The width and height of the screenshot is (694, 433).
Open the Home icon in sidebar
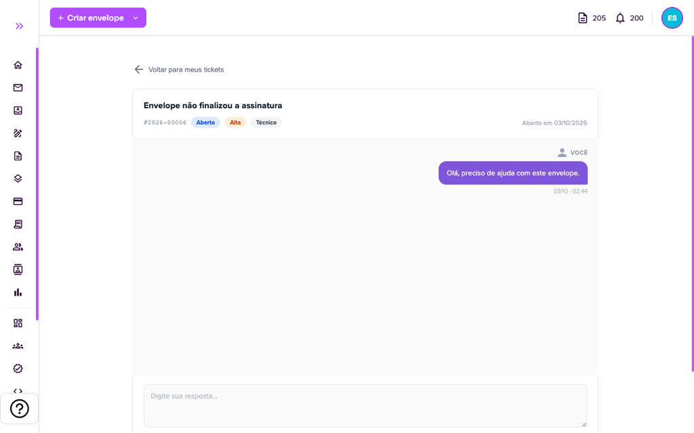[18, 65]
